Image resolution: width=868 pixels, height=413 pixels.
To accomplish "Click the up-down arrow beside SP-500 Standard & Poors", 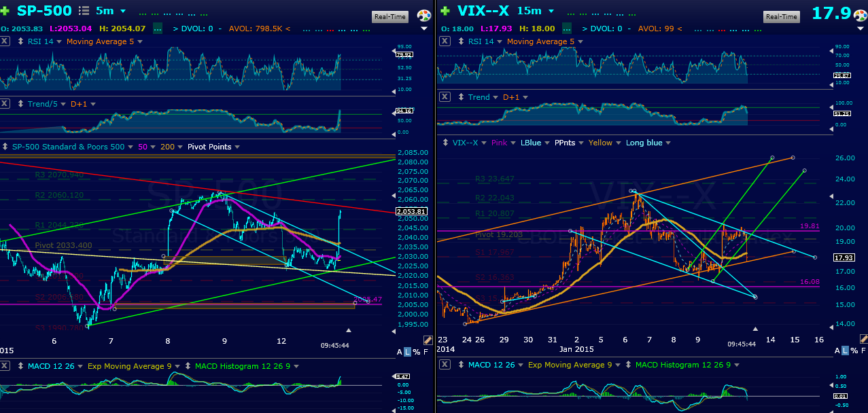I will pyautogui.click(x=5, y=147).
